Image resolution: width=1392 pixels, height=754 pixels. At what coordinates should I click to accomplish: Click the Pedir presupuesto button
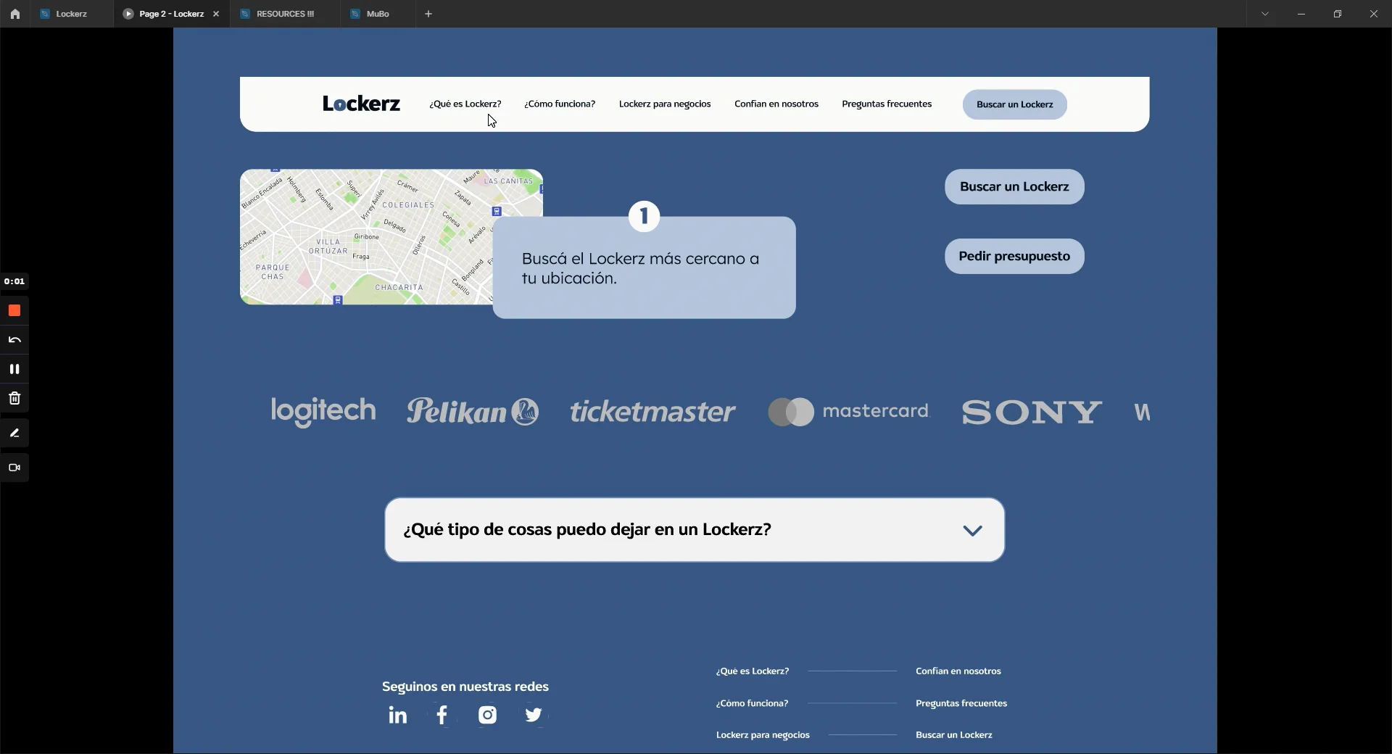[1014, 257]
